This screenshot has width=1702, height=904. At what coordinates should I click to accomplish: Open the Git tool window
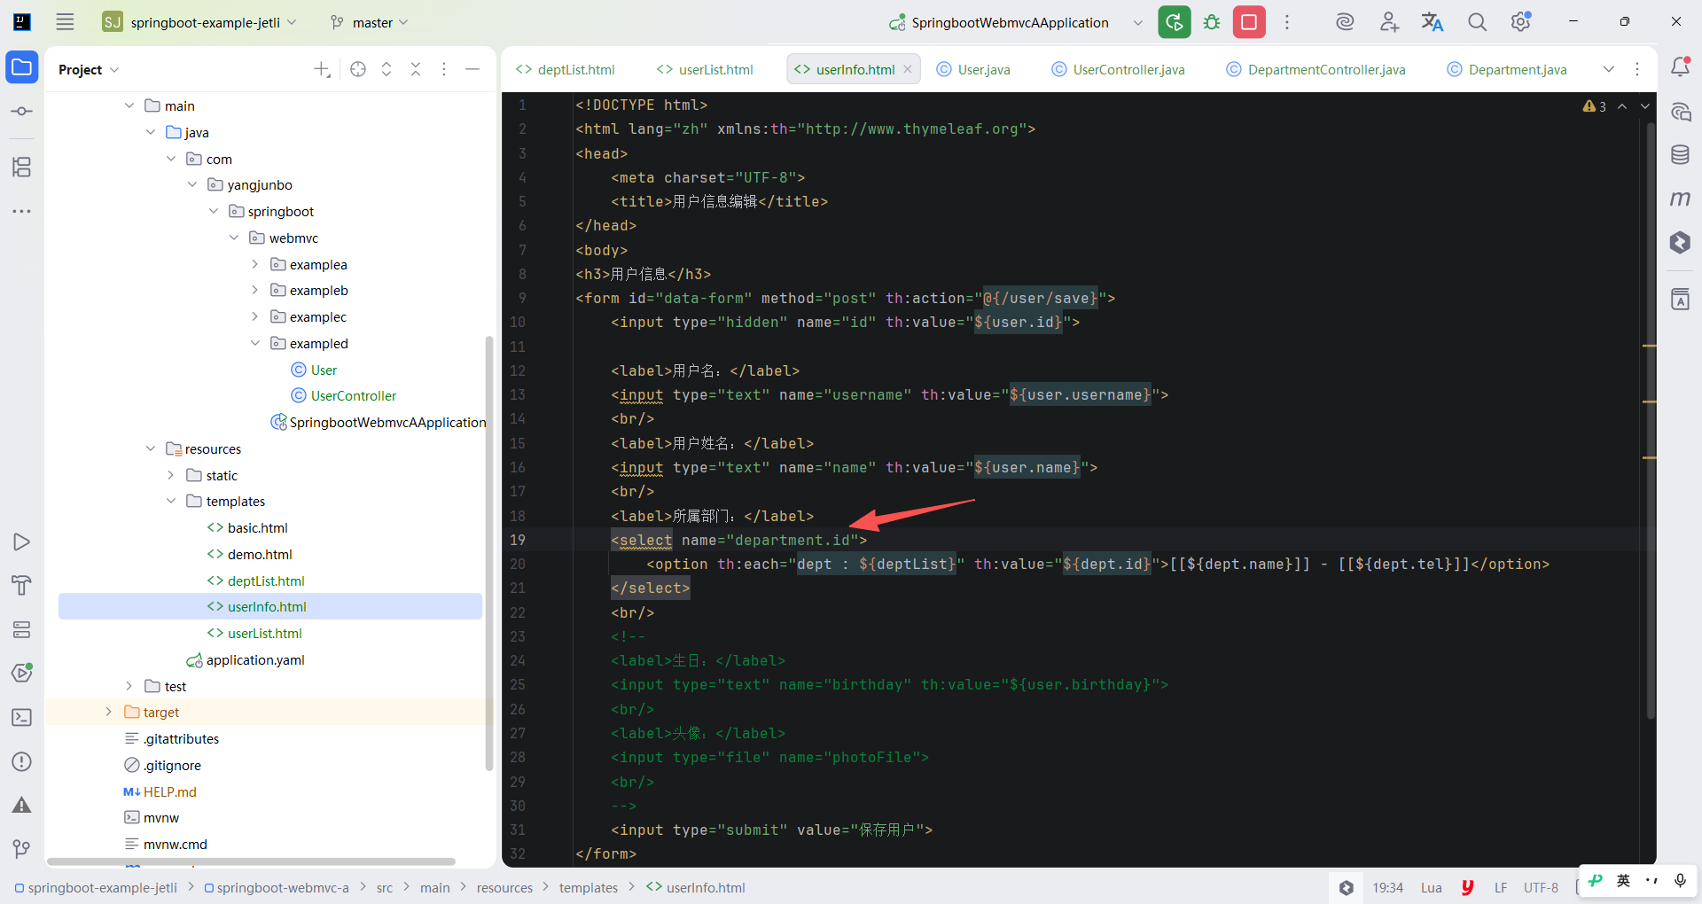click(22, 849)
